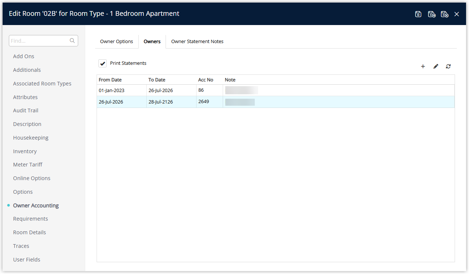Refresh the owners list
Screen dimensions: 469x274
point(448,66)
